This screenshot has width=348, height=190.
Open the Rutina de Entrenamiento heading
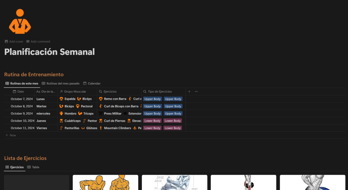click(34, 75)
